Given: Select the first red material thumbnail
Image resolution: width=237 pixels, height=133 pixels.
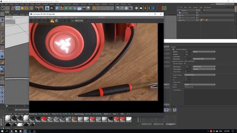Looking at the screenshot, I should 44,119.
